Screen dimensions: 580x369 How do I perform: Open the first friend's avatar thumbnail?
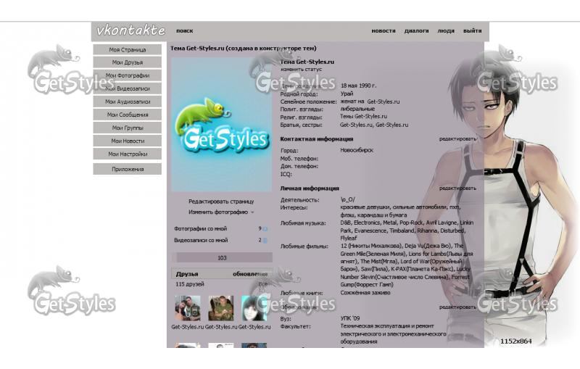(187, 308)
